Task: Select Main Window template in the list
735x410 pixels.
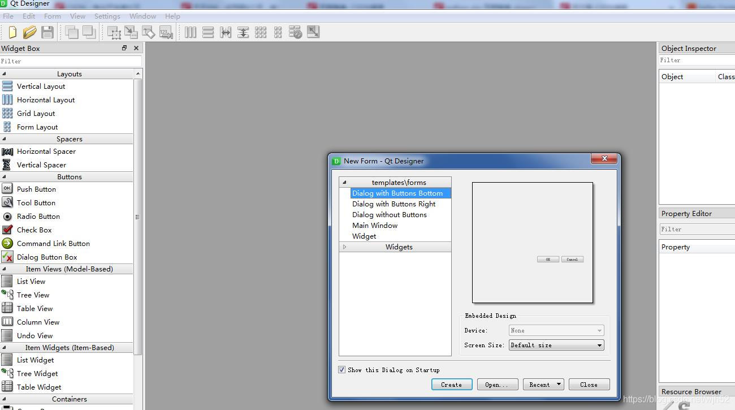Action: point(375,225)
